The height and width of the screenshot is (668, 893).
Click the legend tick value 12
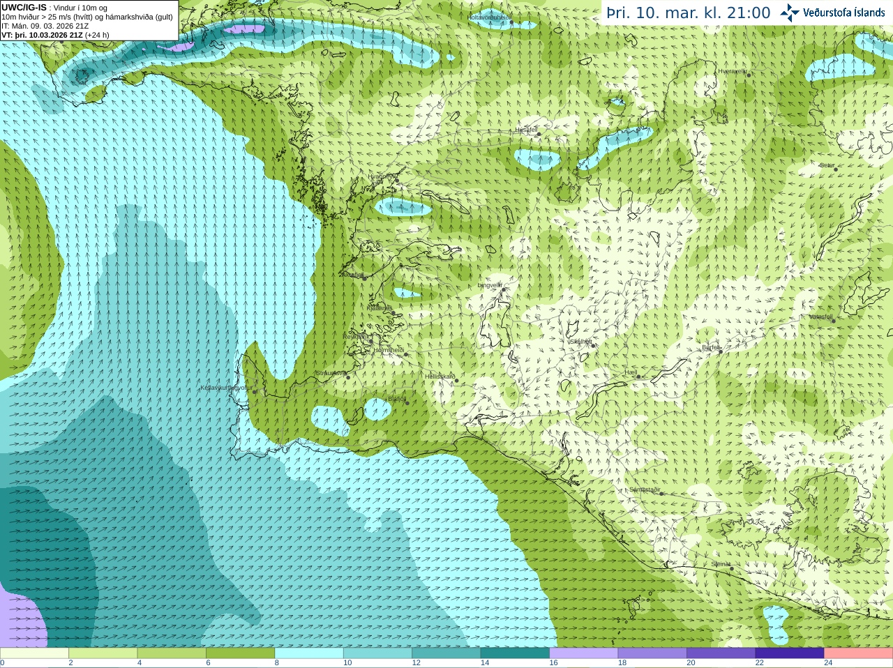click(416, 663)
